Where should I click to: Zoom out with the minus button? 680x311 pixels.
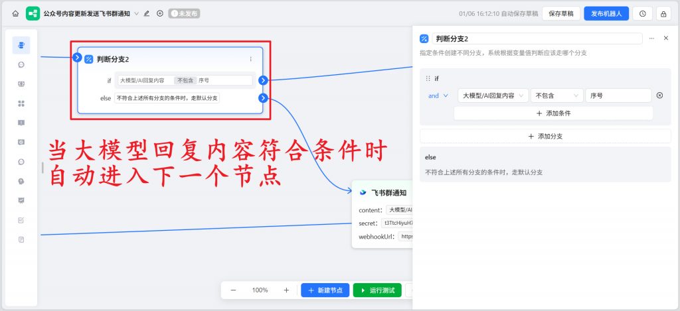[x=233, y=290]
